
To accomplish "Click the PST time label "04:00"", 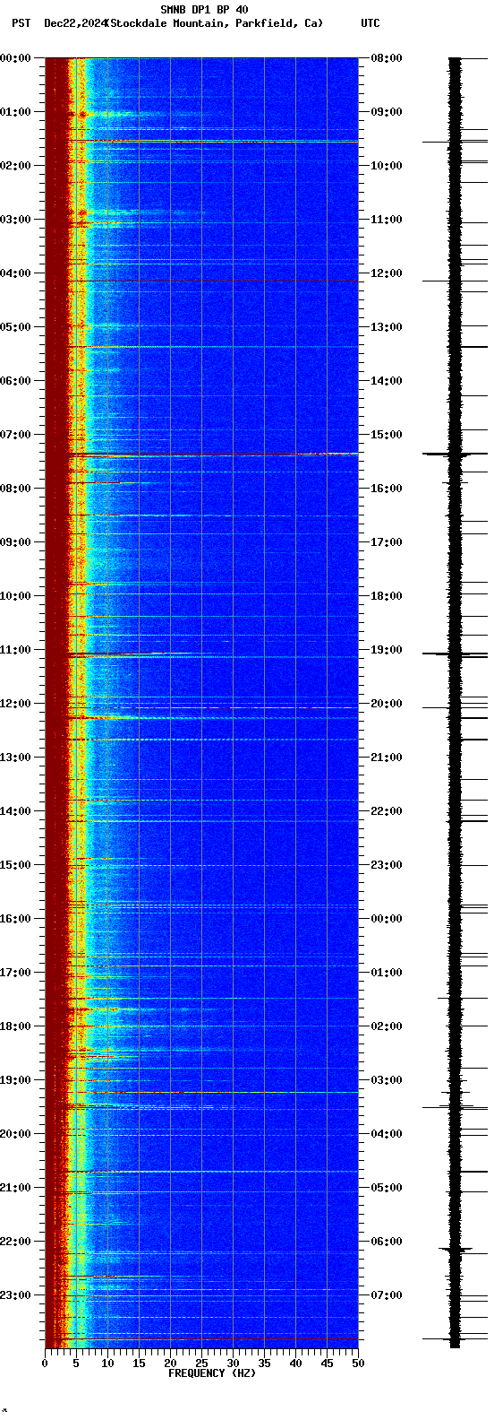I will (x=15, y=273).
